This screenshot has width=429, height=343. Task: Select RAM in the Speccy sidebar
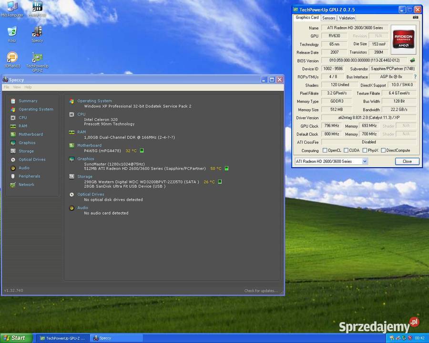pyautogui.click(x=23, y=126)
